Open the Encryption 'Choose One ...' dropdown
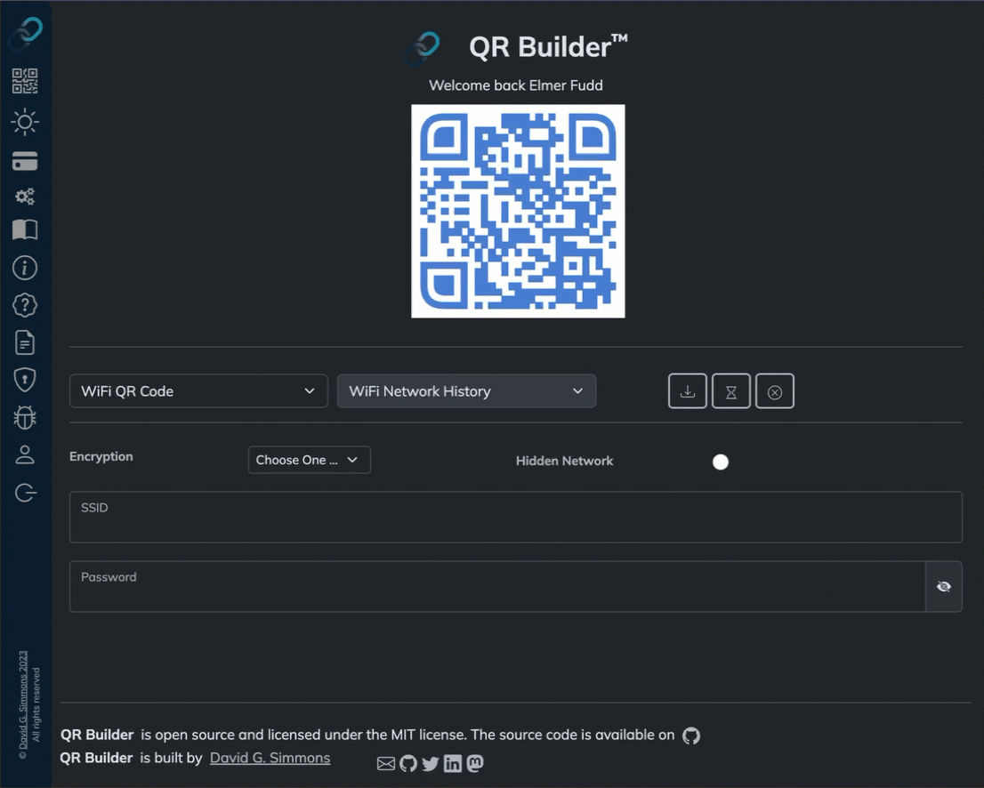 click(310, 460)
